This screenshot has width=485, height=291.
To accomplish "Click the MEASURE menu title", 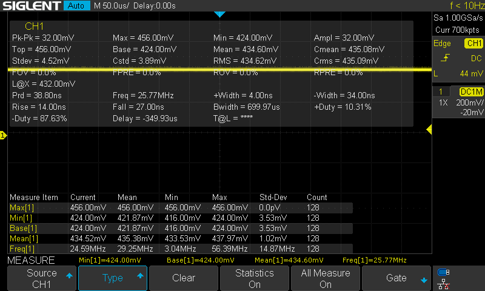I will (x=31, y=261).
